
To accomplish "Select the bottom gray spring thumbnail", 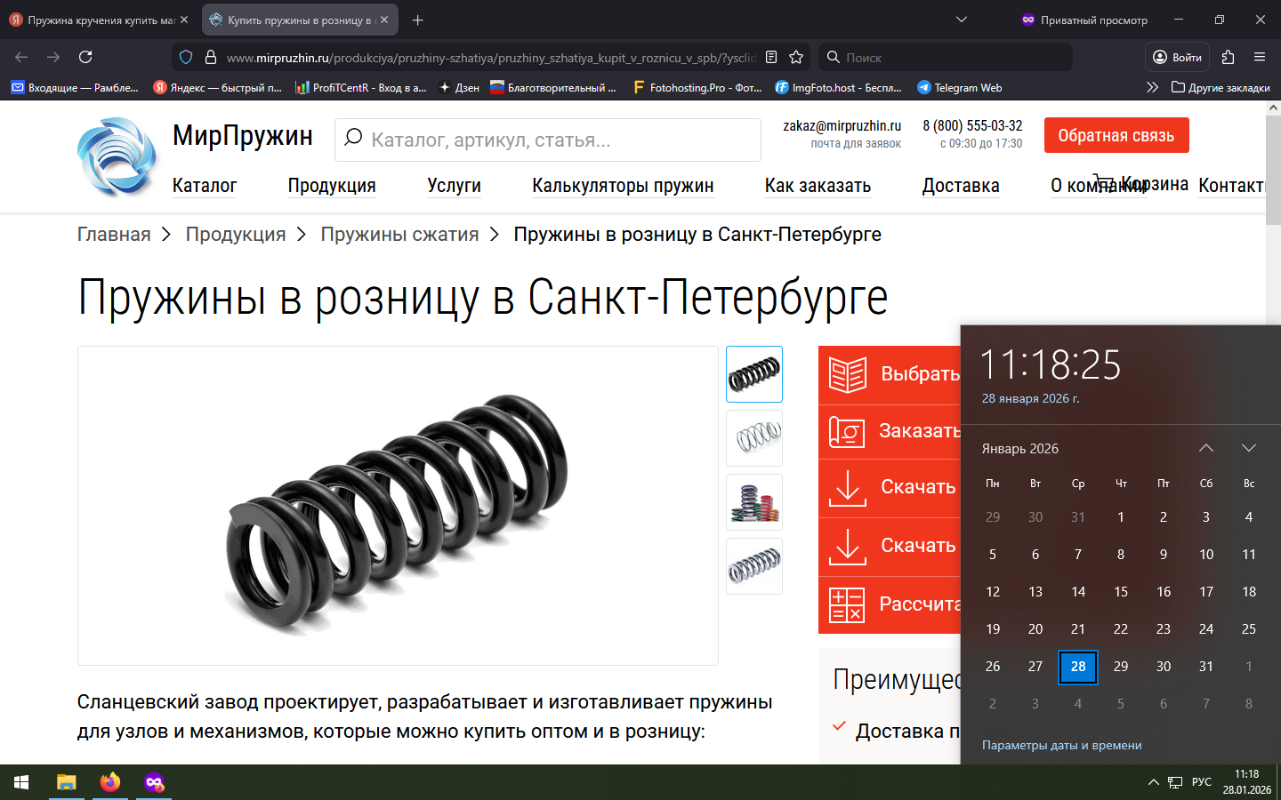I will (754, 566).
